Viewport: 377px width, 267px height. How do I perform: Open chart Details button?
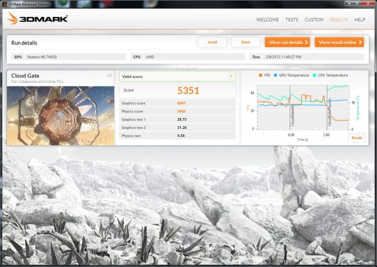357,138
